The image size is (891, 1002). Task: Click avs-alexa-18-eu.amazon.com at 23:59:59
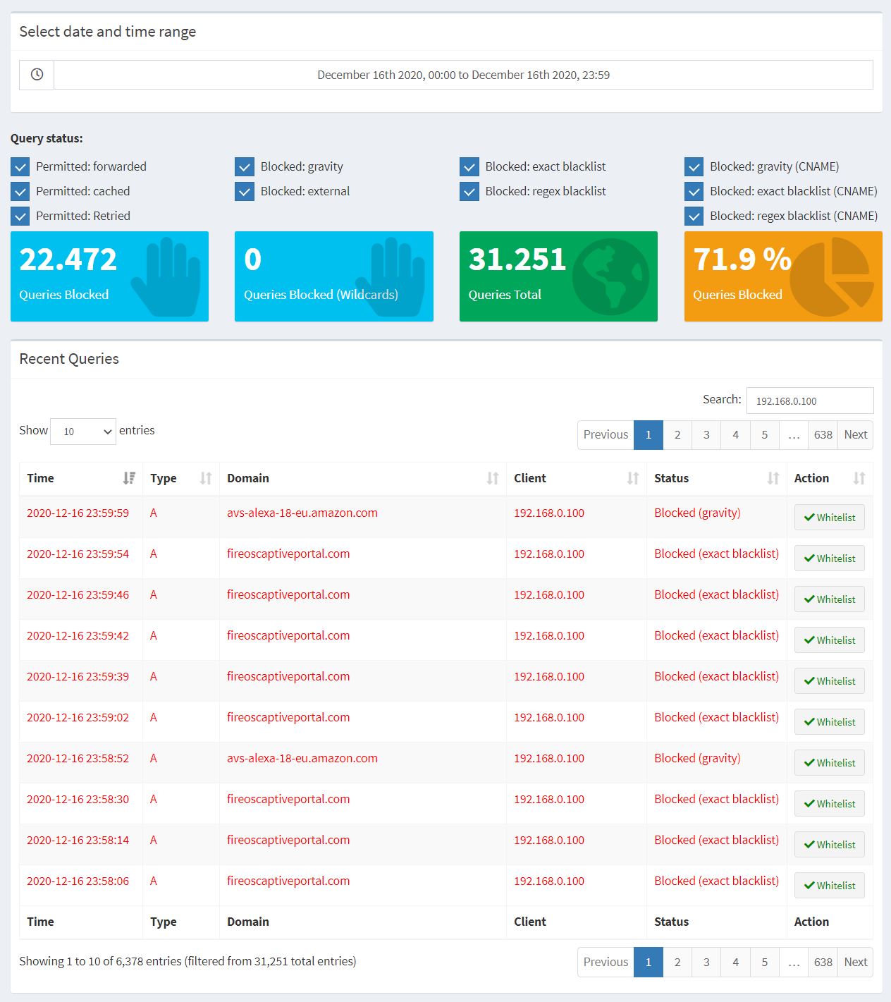pyautogui.click(x=302, y=513)
